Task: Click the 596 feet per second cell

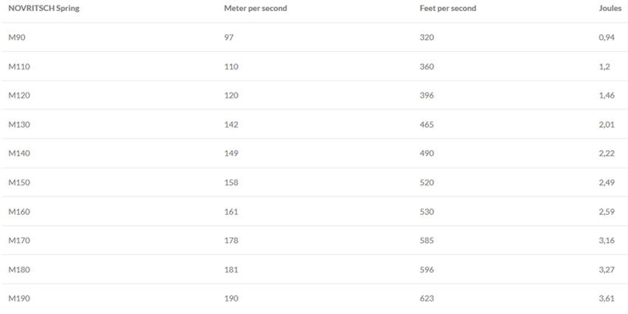Action: (427, 270)
